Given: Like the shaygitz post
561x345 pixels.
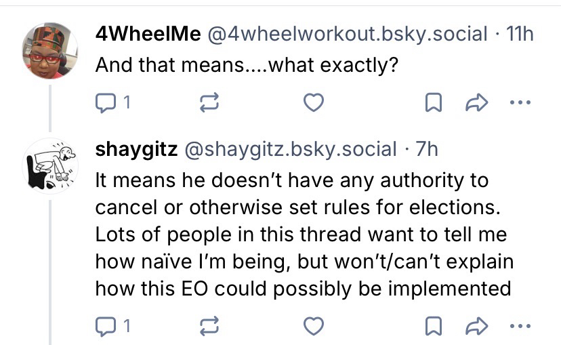Looking at the screenshot, I should [x=311, y=326].
